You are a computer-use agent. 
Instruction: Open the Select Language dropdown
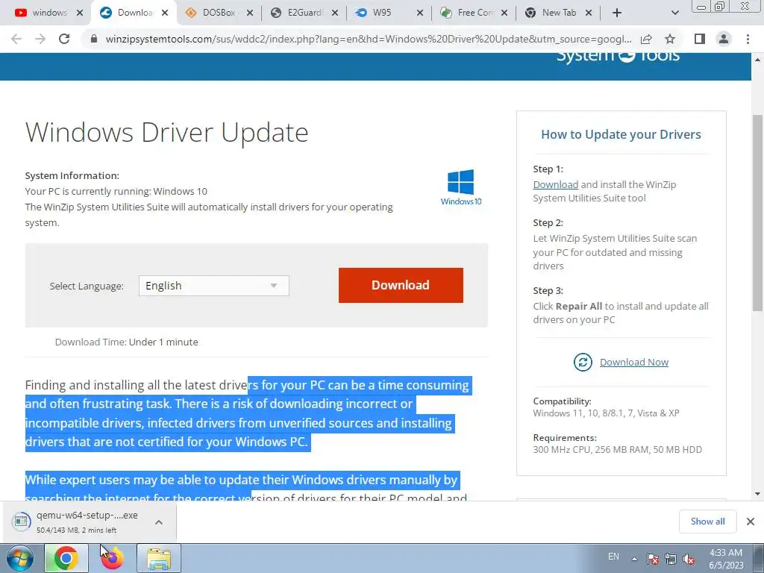coord(214,286)
